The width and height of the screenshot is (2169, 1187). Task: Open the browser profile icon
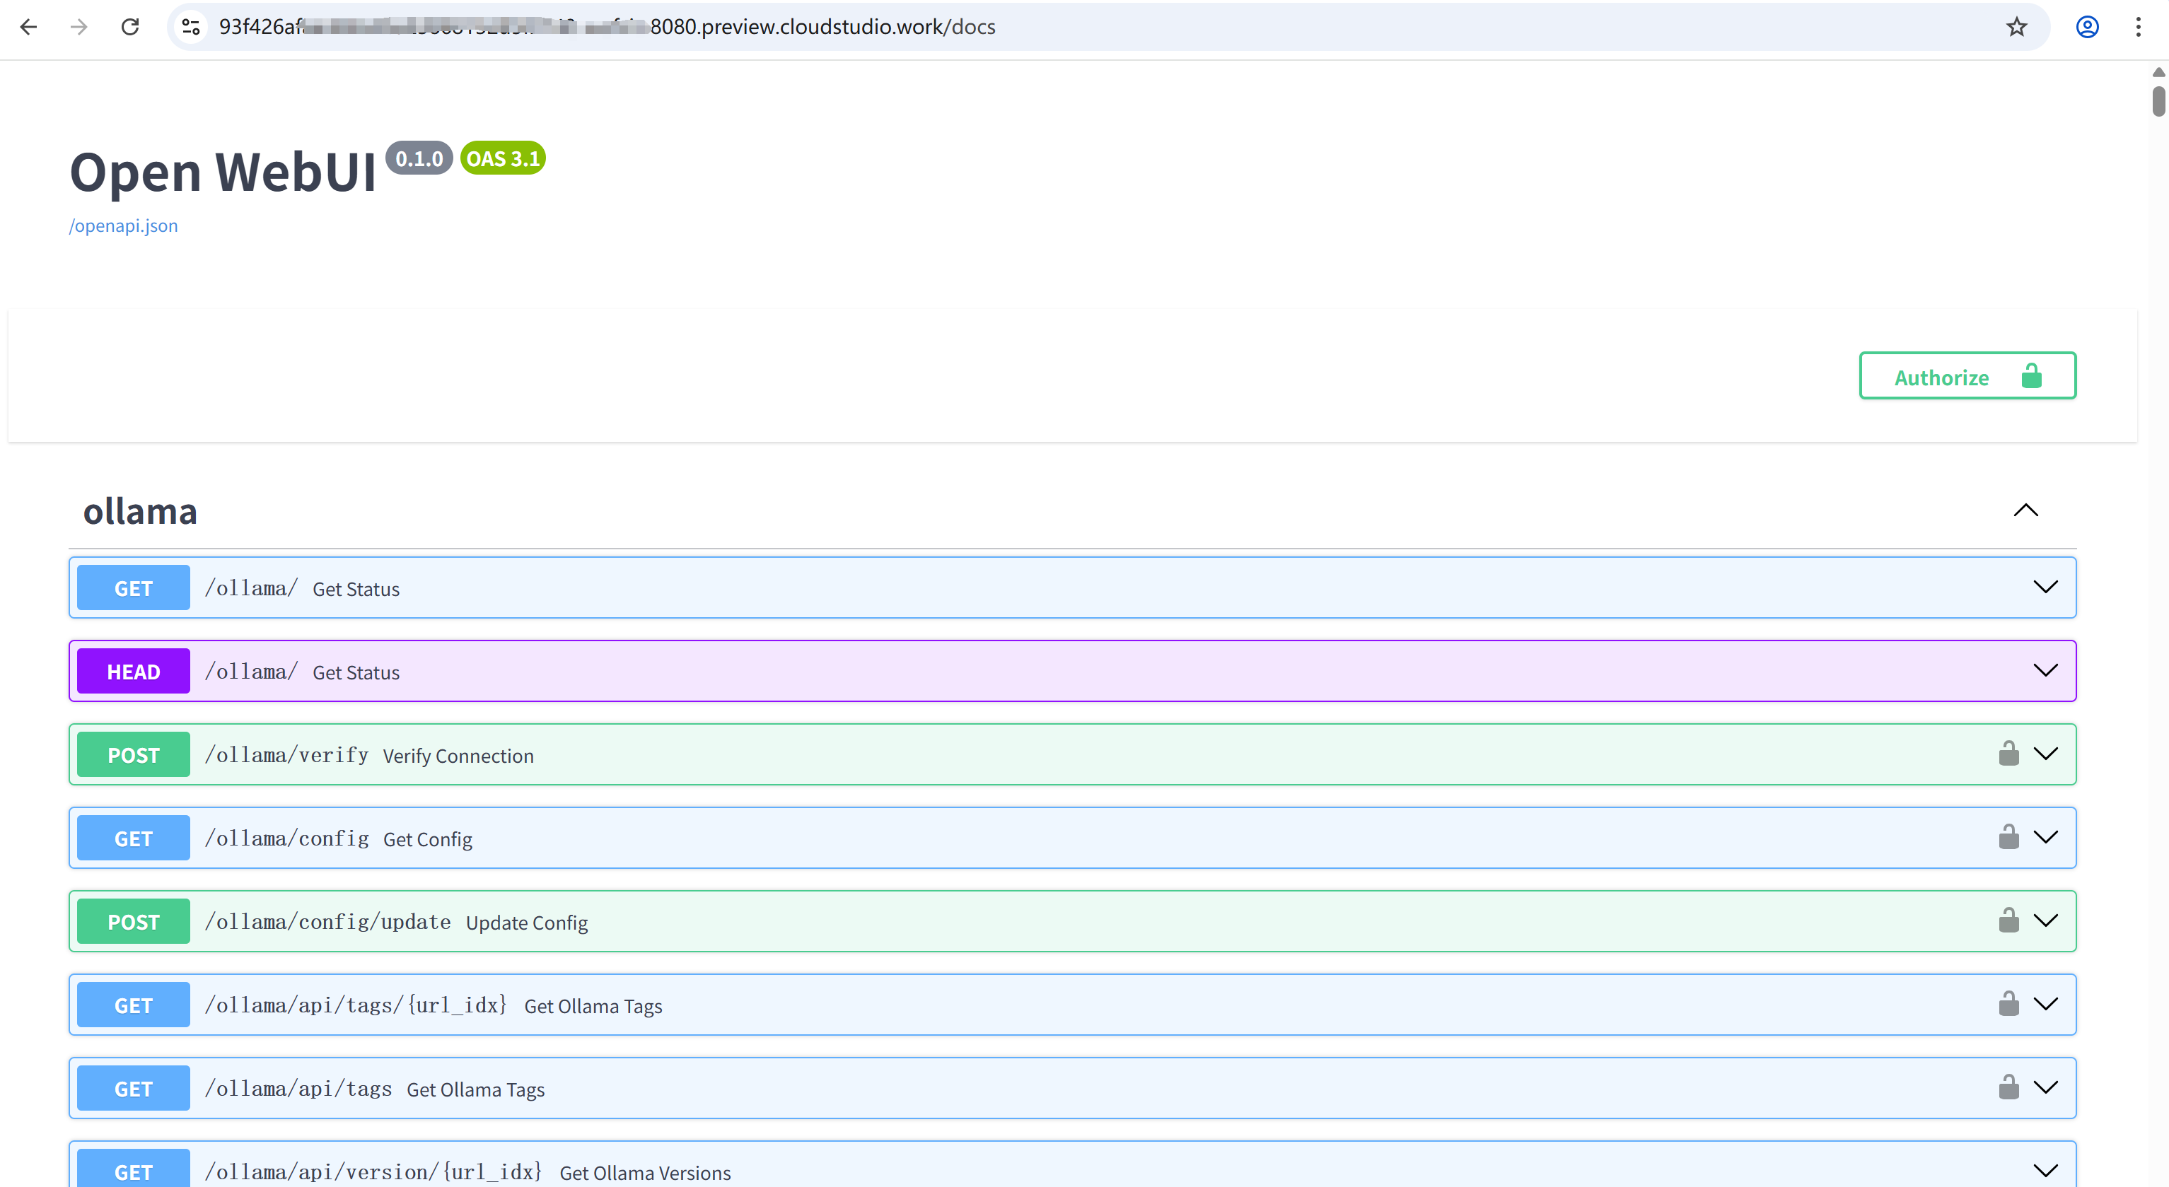point(2086,27)
